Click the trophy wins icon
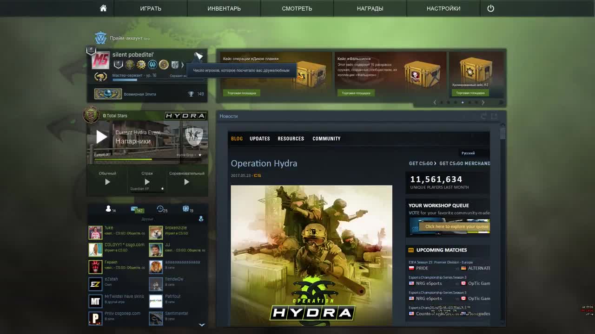Viewport: 595px width, 334px height. (191, 94)
